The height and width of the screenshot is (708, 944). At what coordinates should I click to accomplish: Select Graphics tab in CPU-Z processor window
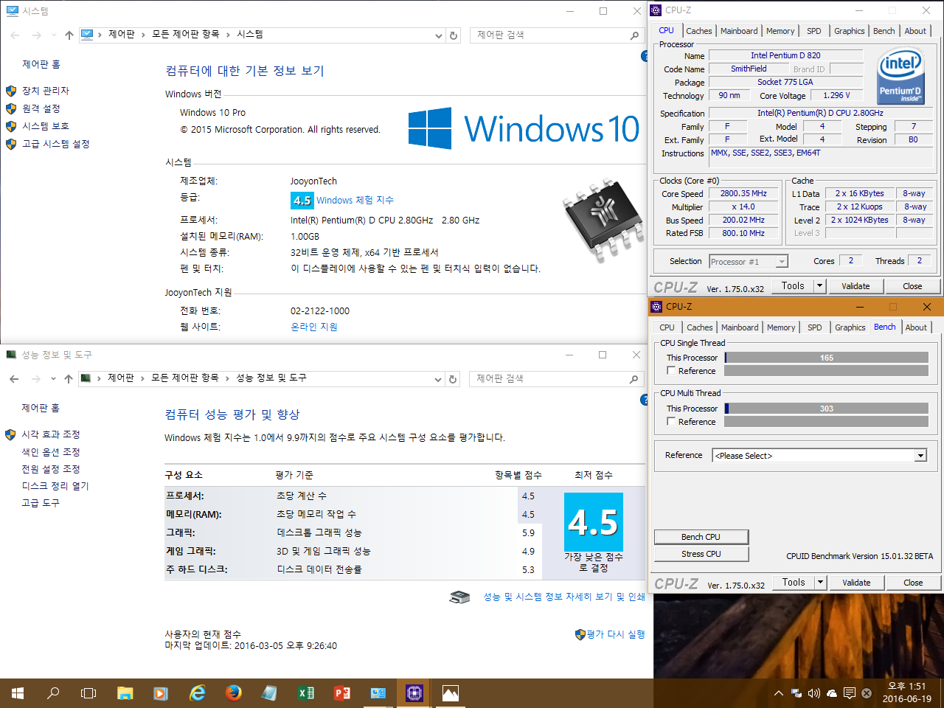tap(849, 31)
